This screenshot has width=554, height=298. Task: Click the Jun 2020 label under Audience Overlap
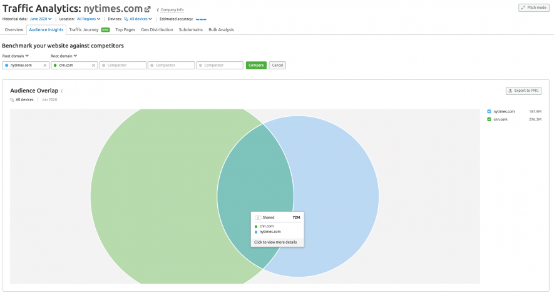[x=49, y=100]
